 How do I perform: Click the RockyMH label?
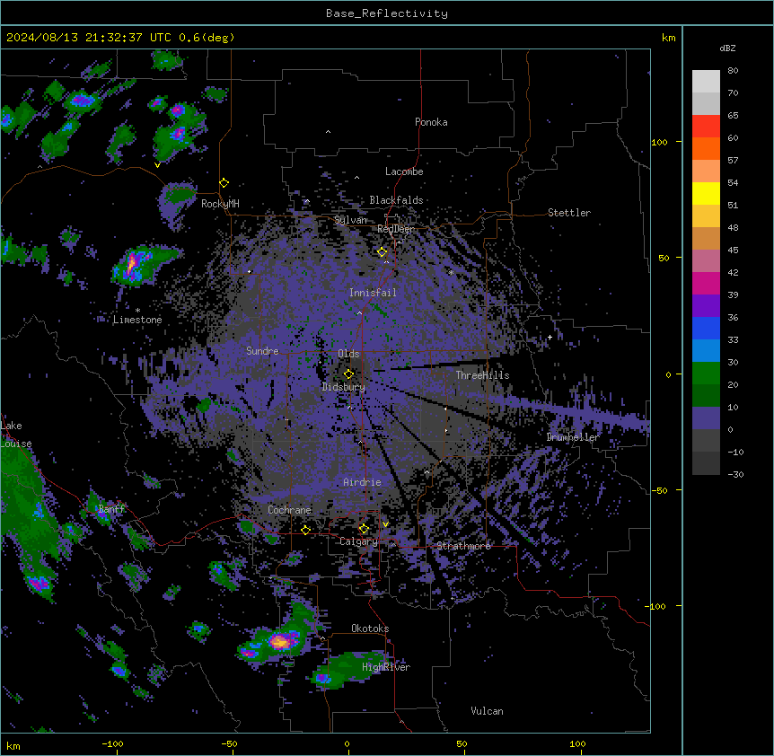click(220, 203)
